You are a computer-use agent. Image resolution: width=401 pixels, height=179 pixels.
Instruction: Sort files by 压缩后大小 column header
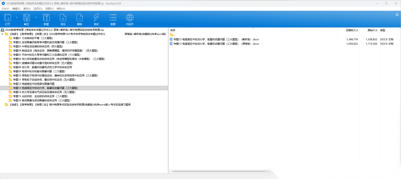[x=352, y=30]
